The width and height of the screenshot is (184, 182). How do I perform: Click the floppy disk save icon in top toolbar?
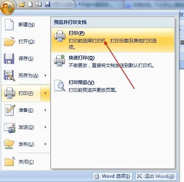tap(47, 4)
